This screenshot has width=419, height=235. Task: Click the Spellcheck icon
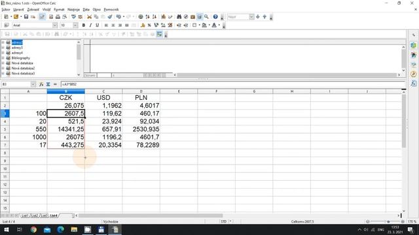point(73,17)
